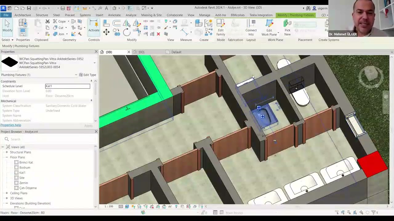Click the Edit Work Plane tool
This screenshot has width=394, height=221.
click(269, 28)
